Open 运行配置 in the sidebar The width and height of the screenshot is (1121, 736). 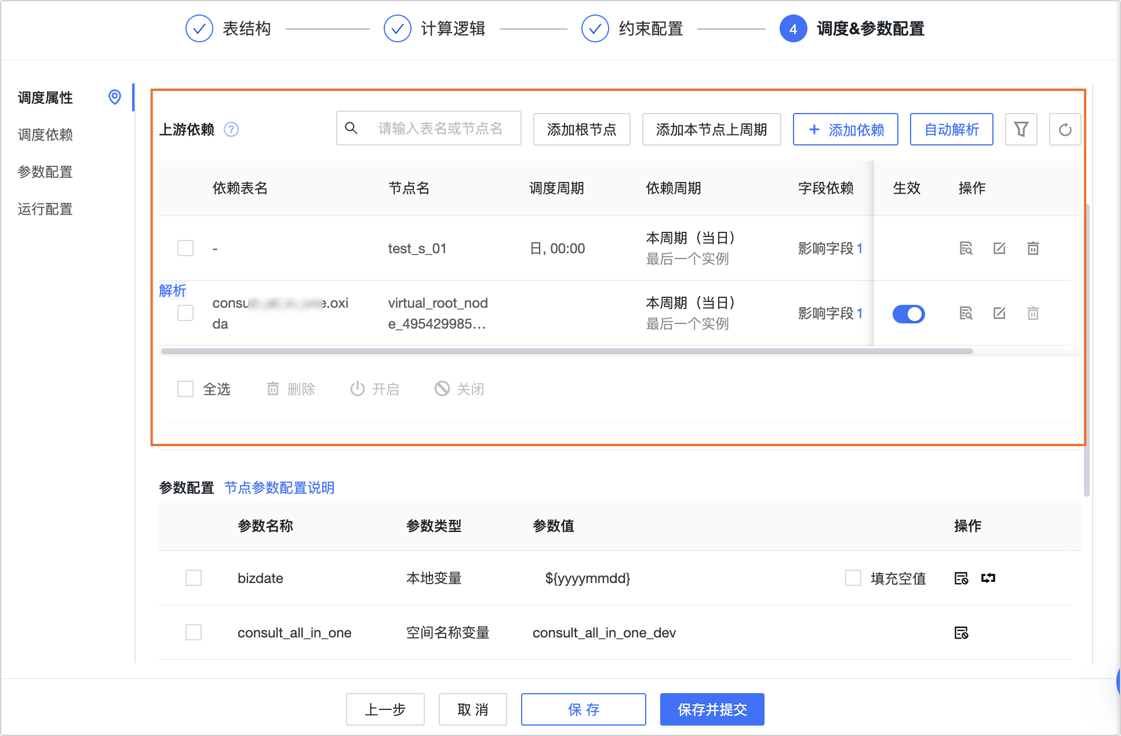click(x=45, y=209)
